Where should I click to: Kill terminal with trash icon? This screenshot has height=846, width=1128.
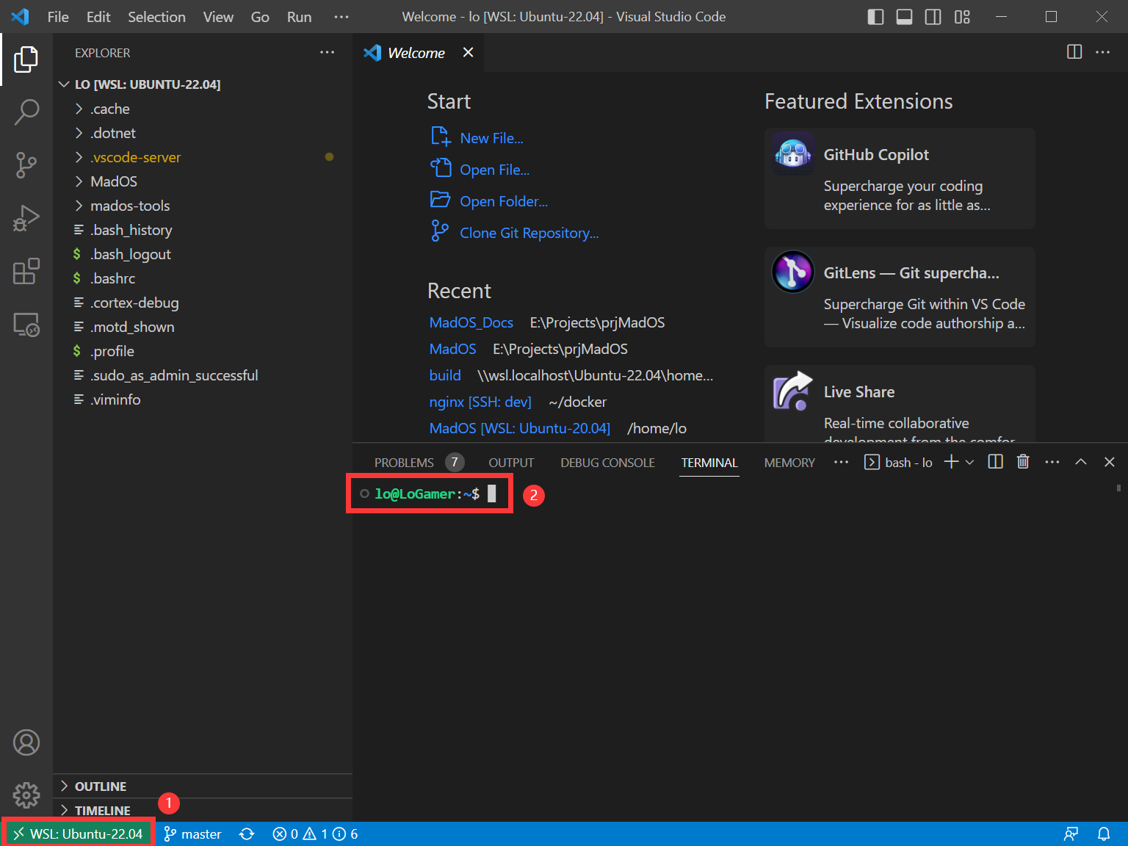click(1023, 462)
